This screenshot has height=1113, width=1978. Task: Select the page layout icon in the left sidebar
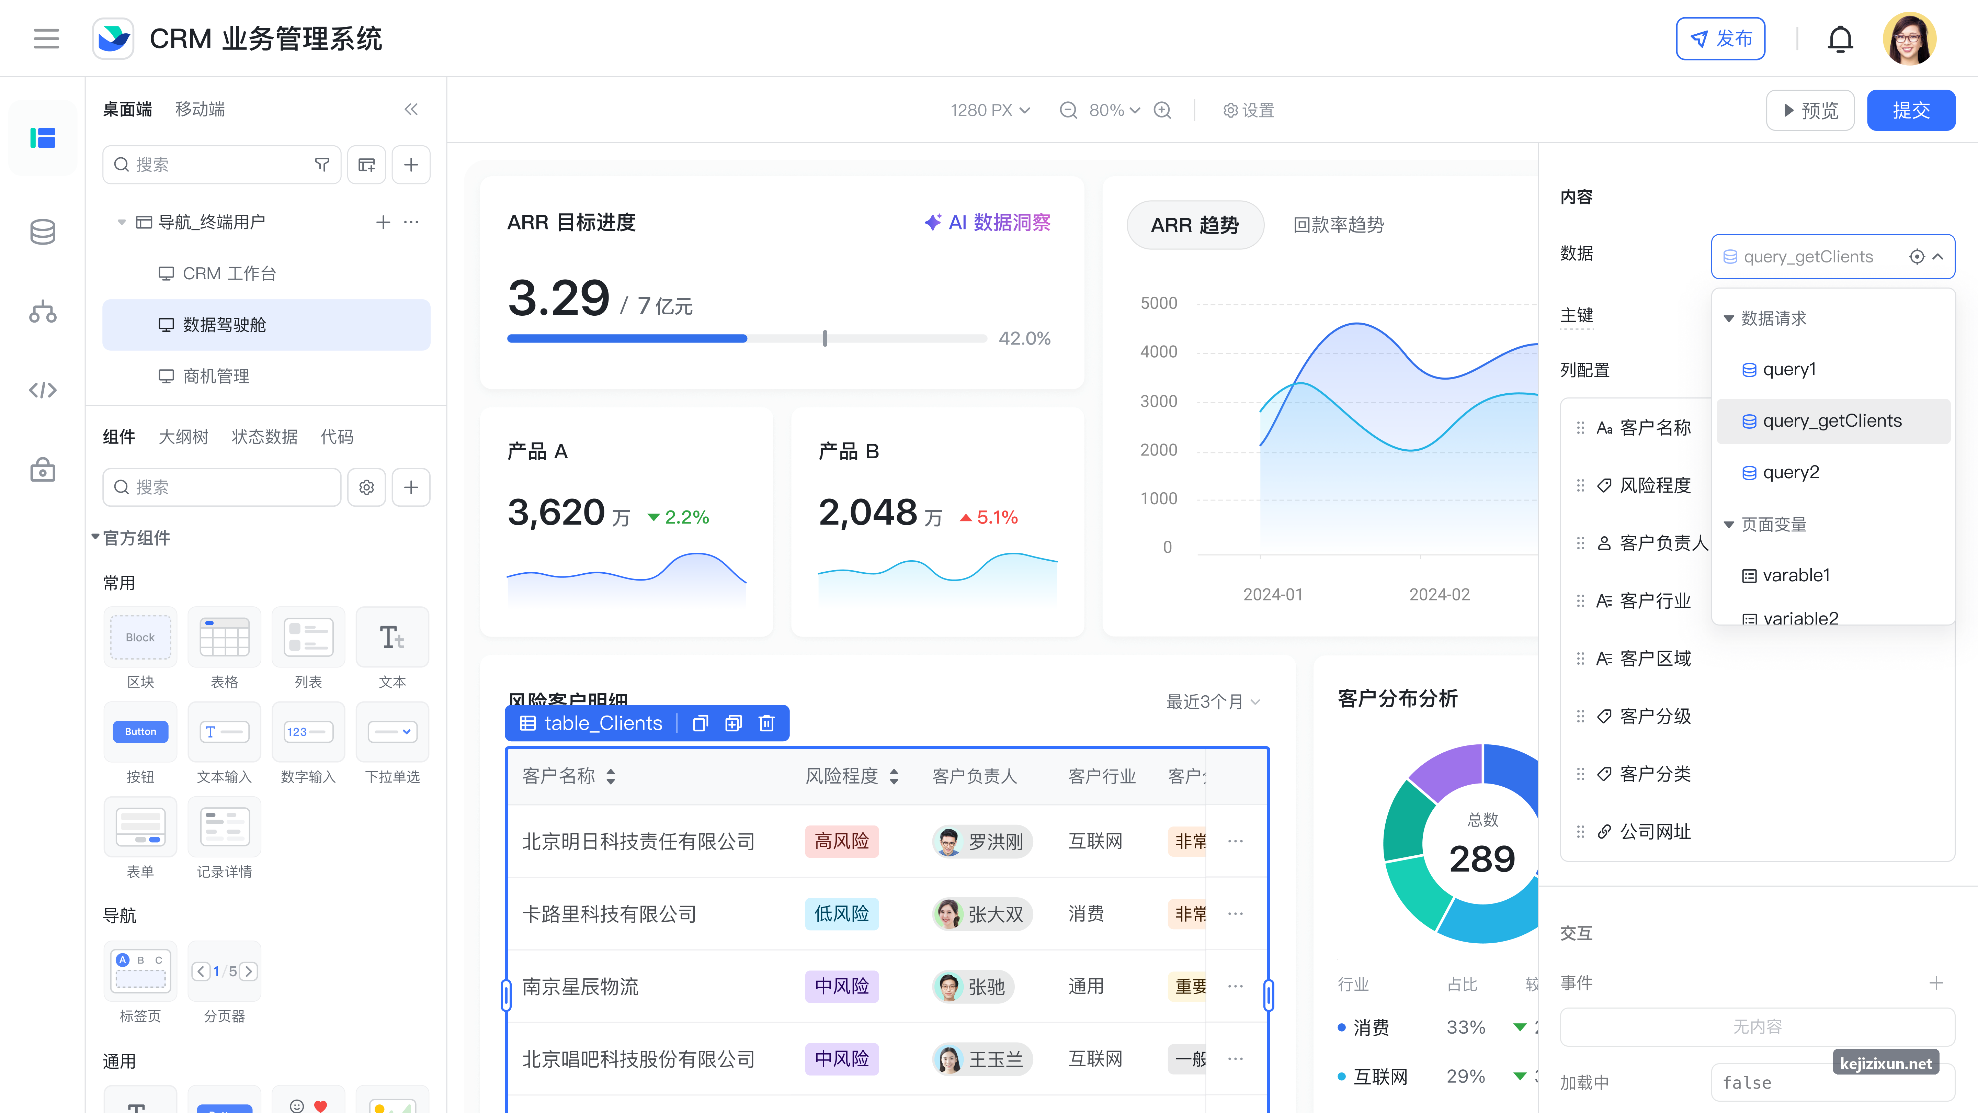pos(43,138)
